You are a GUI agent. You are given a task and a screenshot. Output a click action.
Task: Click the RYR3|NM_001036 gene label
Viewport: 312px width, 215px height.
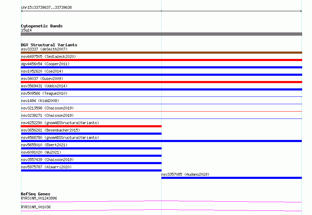click(36, 207)
